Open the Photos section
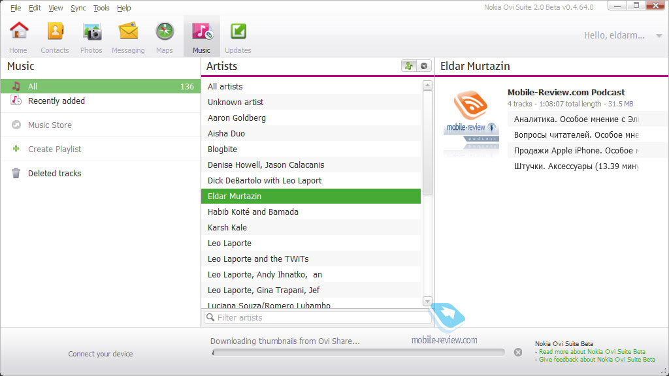The width and height of the screenshot is (669, 376). [91, 37]
